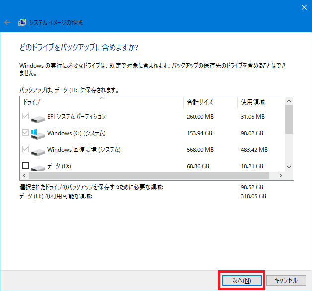Click the vertical scrollbar thumb in drive list

coord(289,119)
